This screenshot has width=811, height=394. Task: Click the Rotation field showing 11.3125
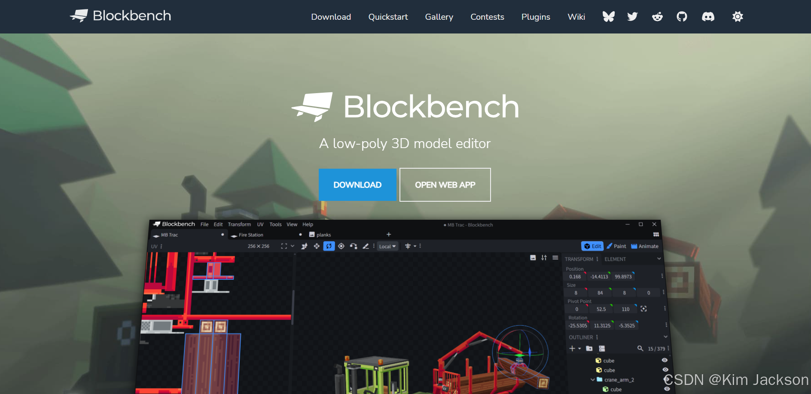[602, 326]
